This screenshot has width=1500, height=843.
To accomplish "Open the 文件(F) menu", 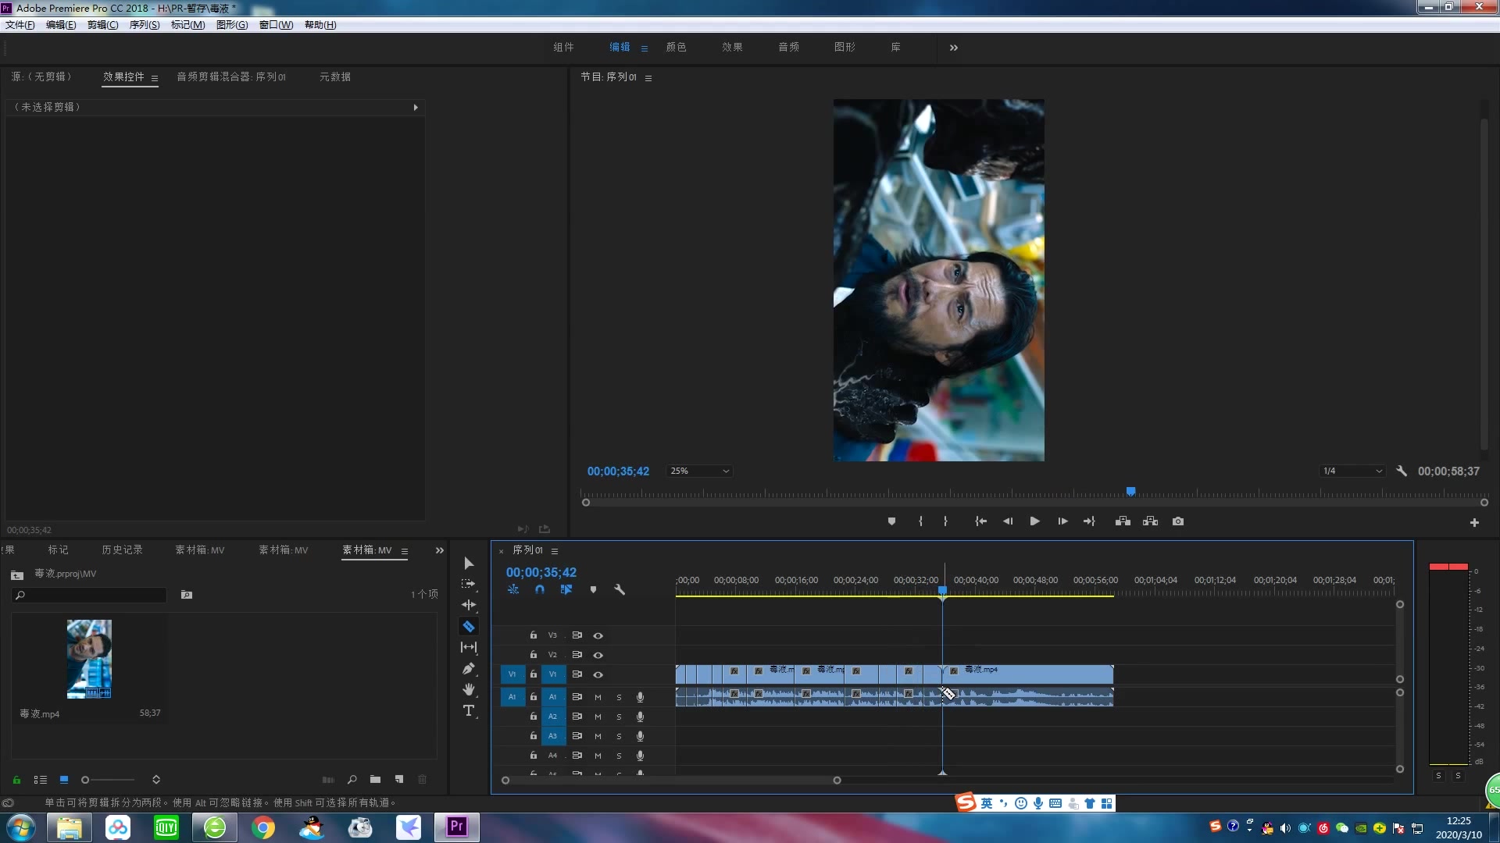I will pos(20,25).
